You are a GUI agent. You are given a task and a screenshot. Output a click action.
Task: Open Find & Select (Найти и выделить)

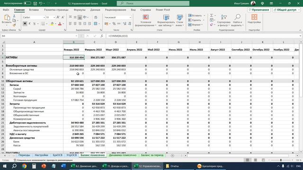[237, 20]
